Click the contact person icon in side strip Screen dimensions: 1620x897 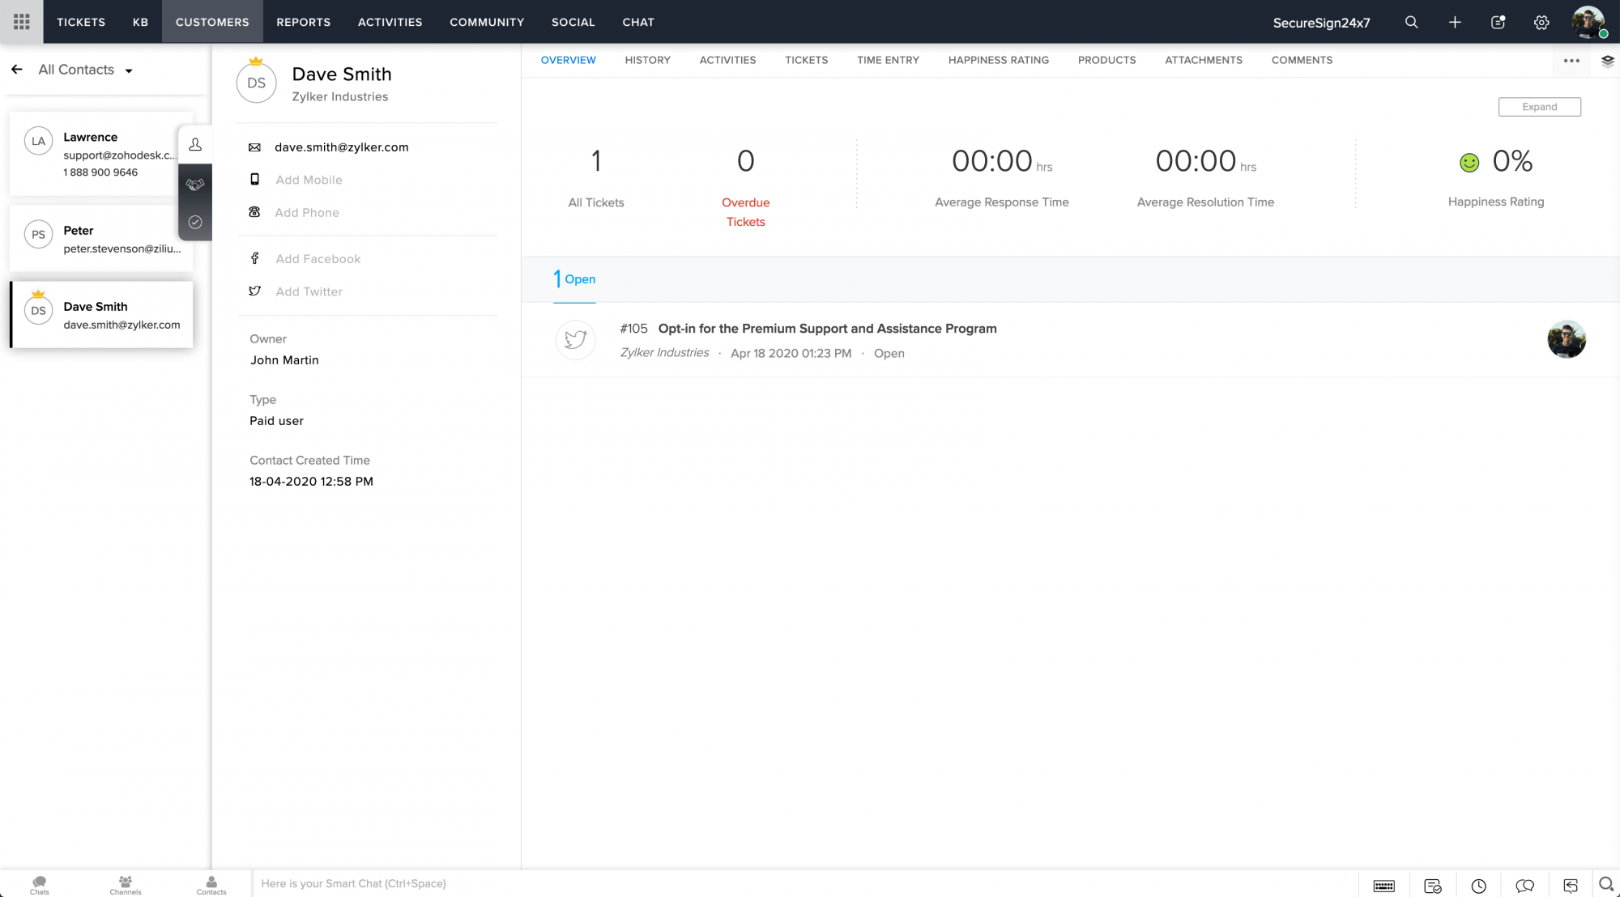coord(195,145)
